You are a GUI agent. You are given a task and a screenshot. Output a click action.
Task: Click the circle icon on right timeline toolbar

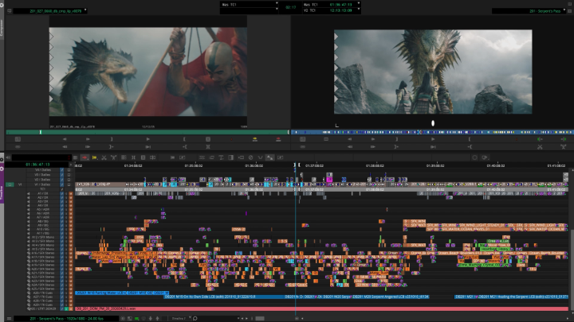click(475, 157)
